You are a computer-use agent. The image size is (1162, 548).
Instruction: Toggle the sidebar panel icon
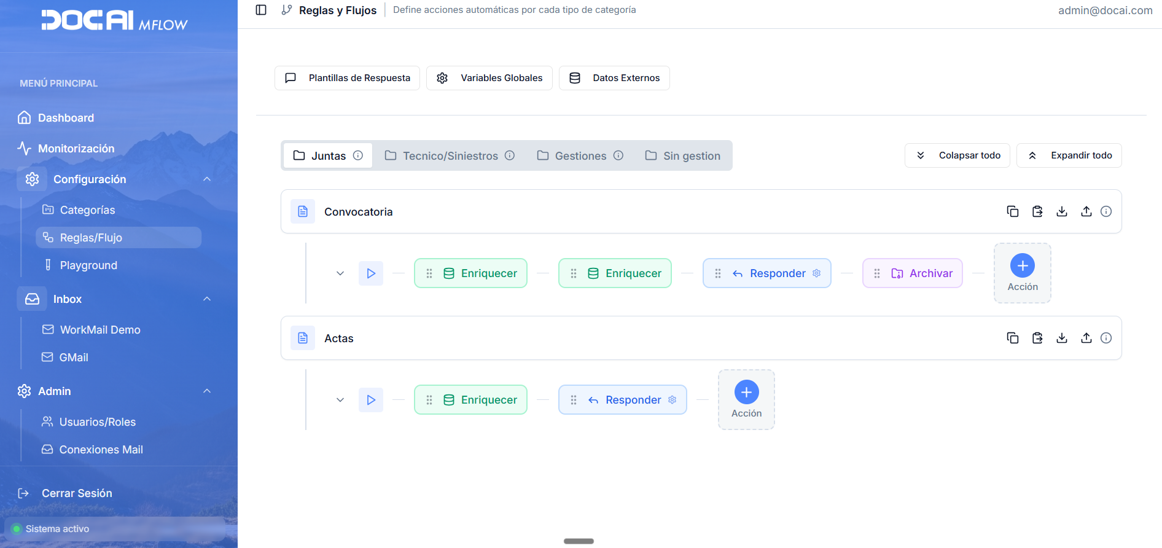[261, 10]
